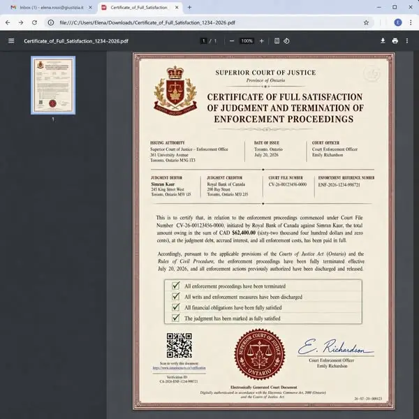Close the Gmail Inbox tab
Image resolution: width=419 pixels, height=419 pixels.
pos(90,8)
